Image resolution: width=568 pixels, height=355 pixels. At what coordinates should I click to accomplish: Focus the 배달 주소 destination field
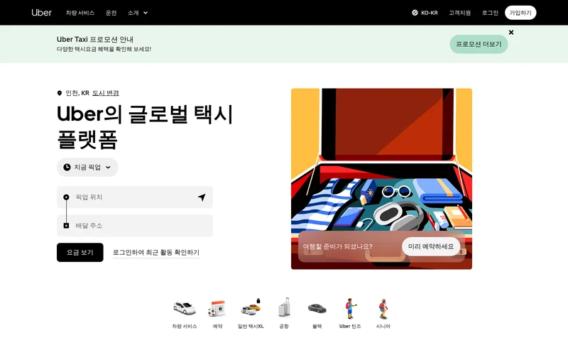tap(135, 225)
